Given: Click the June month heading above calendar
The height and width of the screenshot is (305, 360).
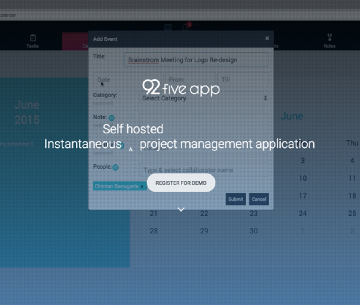Looking at the screenshot, I should [x=292, y=116].
